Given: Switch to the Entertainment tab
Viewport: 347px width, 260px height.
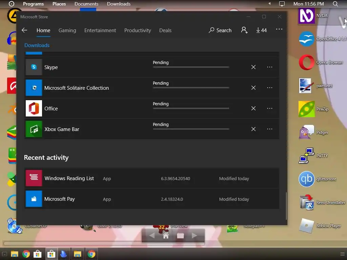Looking at the screenshot, I should click(100, 30).
